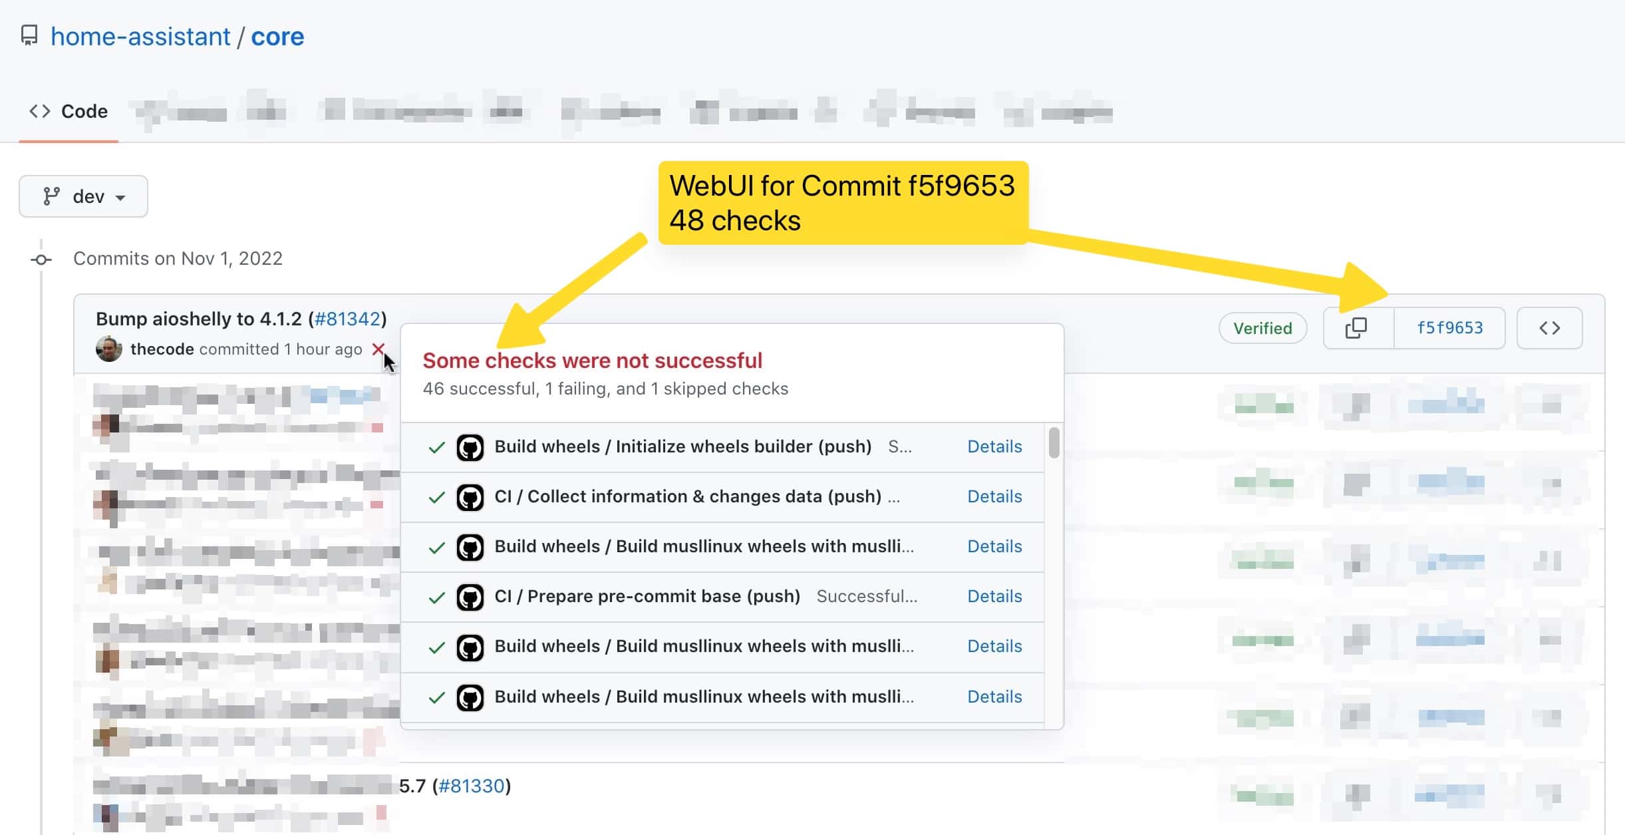Image resolution: width=1625 pixels, height=835 pixels.
Task: View Details of Prepare pre-commit base check
Action: (x=994, y=596)
